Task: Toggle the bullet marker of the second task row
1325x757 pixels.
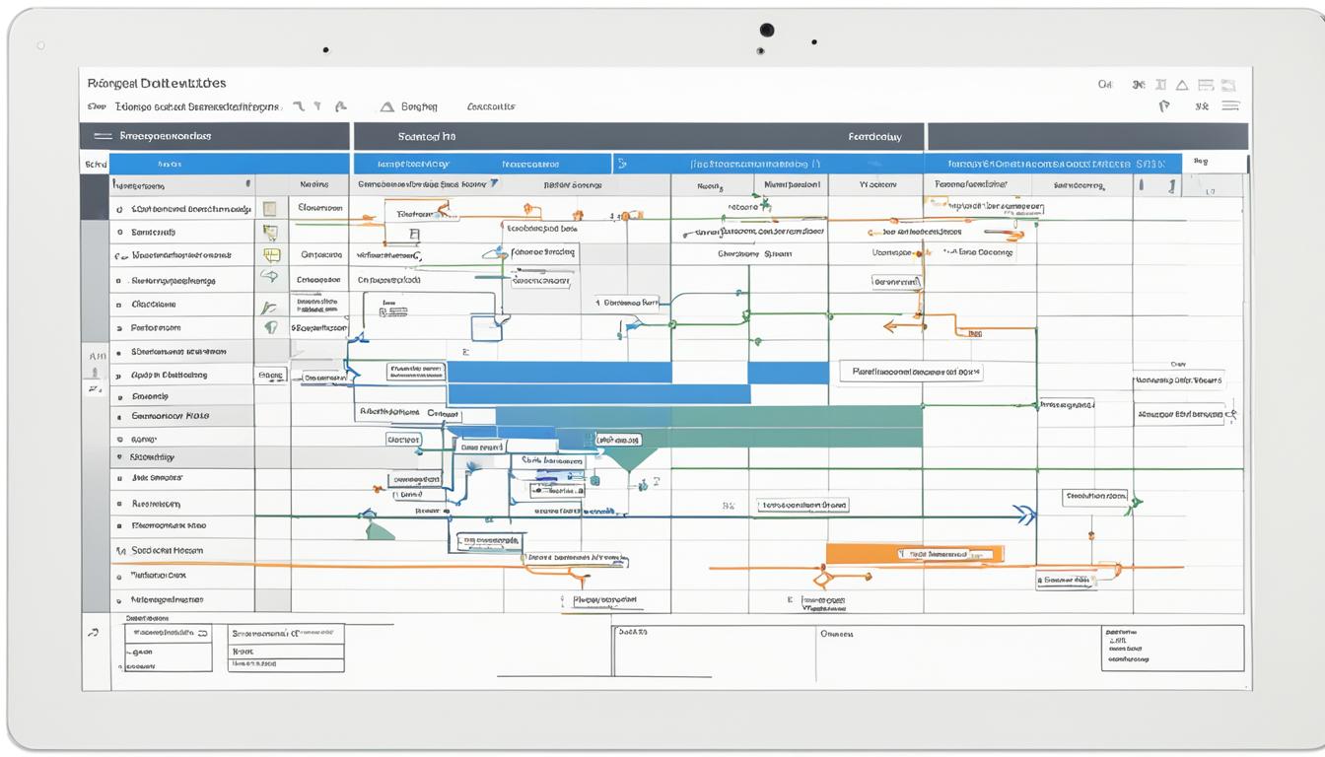Action: coord(119,233)
